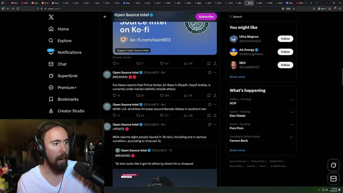Open Chat in the sidebar
This screenshot has height=193, width=343.
(58, 64)
